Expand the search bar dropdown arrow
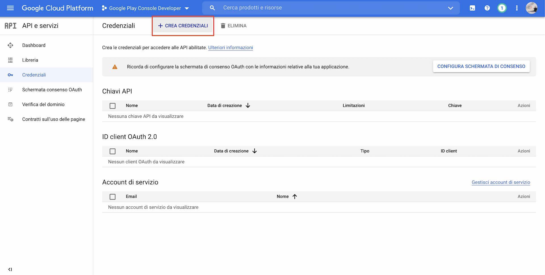Image resolution: width=545 pixels, height=275 pixels. coord(450,8)
